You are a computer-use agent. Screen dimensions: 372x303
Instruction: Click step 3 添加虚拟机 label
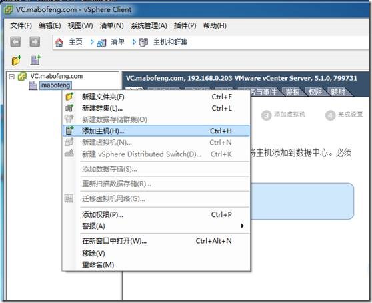(x=289, y=115)
